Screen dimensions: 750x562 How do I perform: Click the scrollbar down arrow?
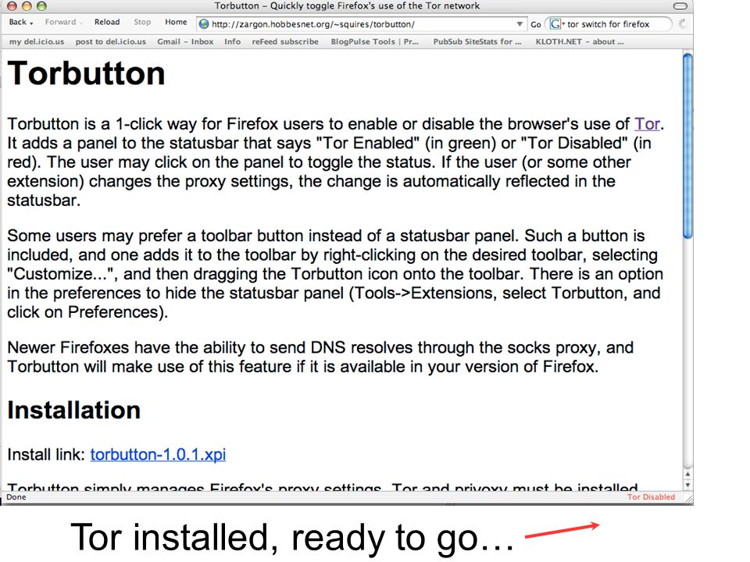click(x=687, y=485)
